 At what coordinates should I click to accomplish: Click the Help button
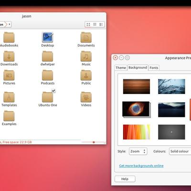[x=125, y=179]
